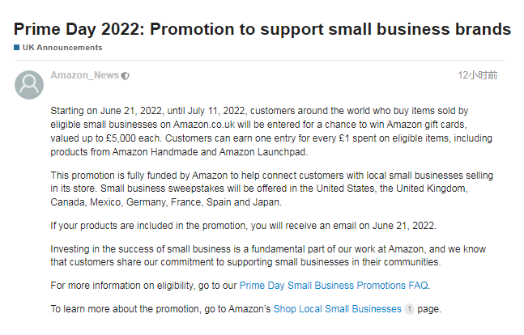Click the Prime Day 2022 topic title
This screenshot has height=335, width=524.
click(262, 29)
